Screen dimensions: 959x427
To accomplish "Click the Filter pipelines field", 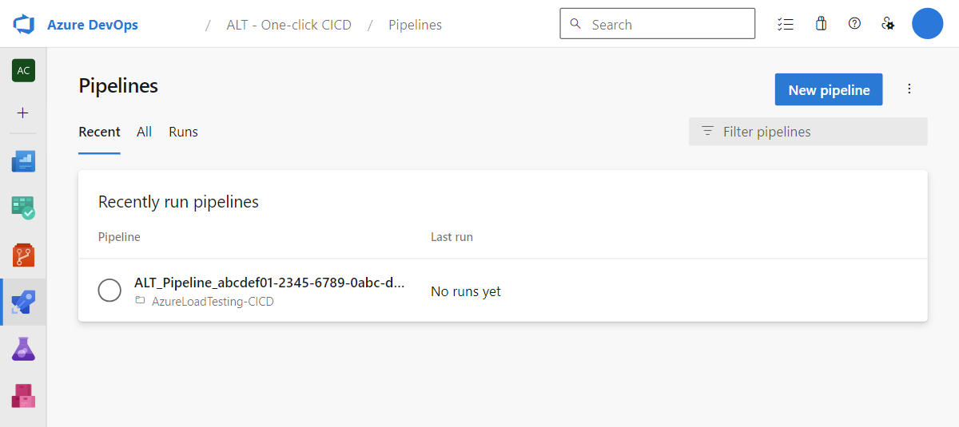I will click(808, 132).
